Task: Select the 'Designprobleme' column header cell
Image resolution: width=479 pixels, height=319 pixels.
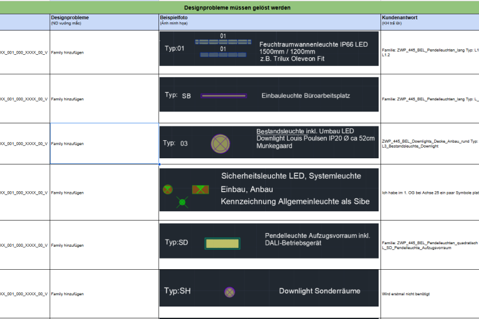Action: 104,21
